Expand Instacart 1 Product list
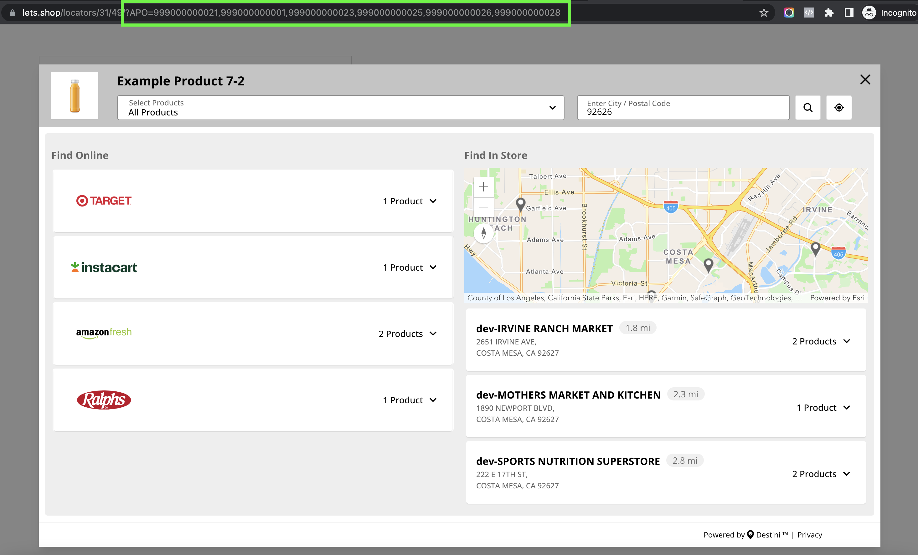The image size is (918, 555). point(410,267)
